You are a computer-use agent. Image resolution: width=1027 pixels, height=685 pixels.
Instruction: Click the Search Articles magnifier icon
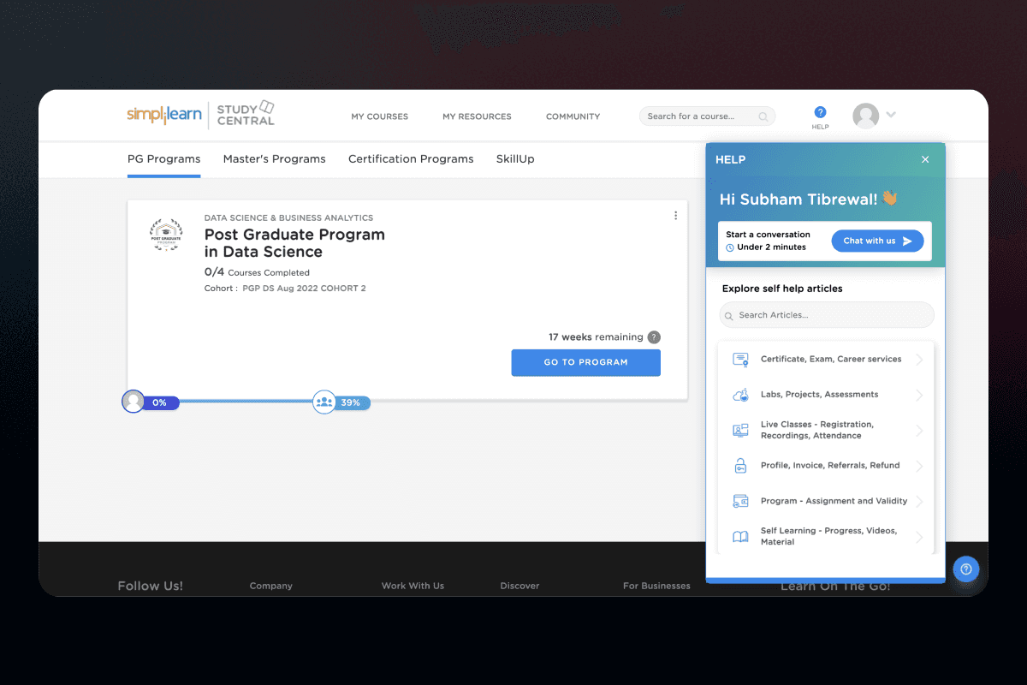tap(729, 316)
